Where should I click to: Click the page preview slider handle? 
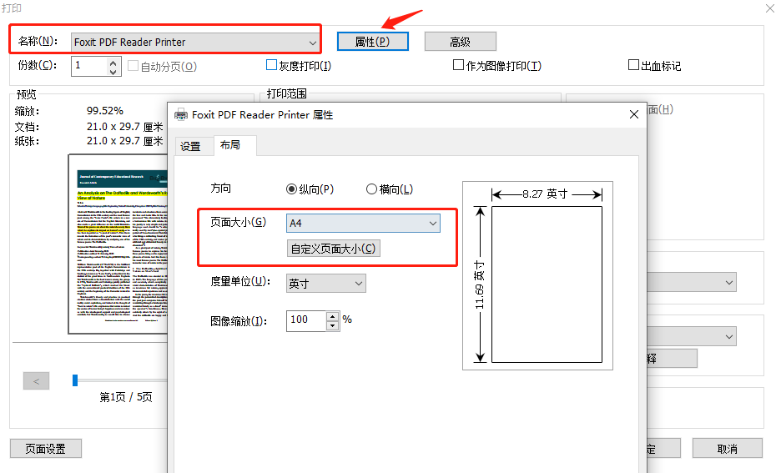(x=75, y=380)
